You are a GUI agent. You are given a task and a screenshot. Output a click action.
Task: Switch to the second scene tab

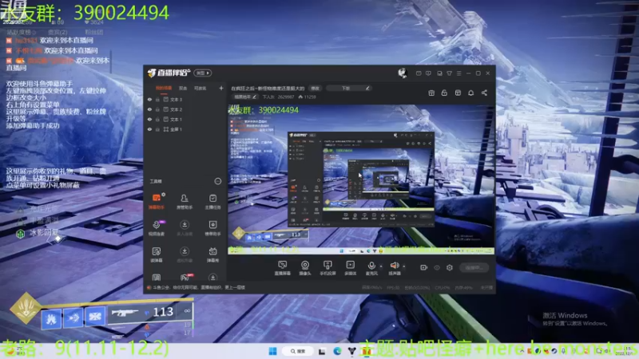click(183, 88)
